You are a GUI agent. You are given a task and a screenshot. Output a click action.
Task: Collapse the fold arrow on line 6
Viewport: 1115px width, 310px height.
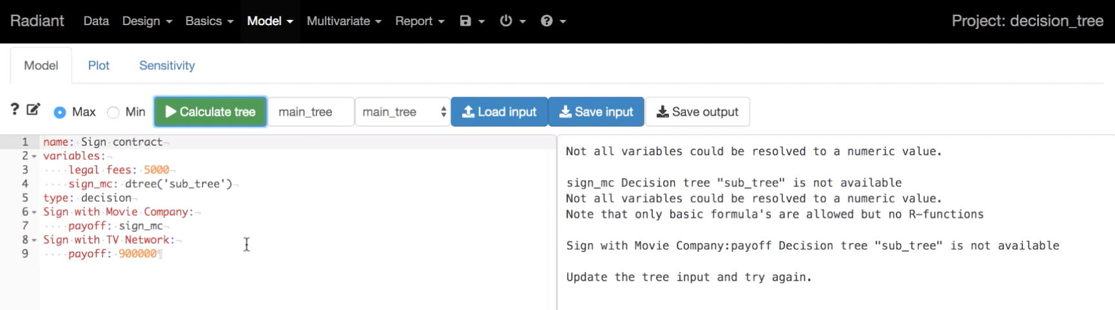pos(34,212)
